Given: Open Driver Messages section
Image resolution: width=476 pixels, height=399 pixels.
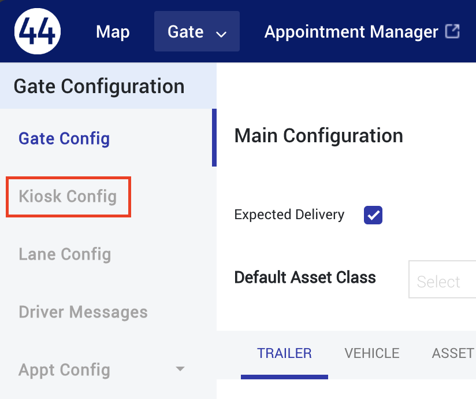Looking at the screenshot, I should (83, 312).
